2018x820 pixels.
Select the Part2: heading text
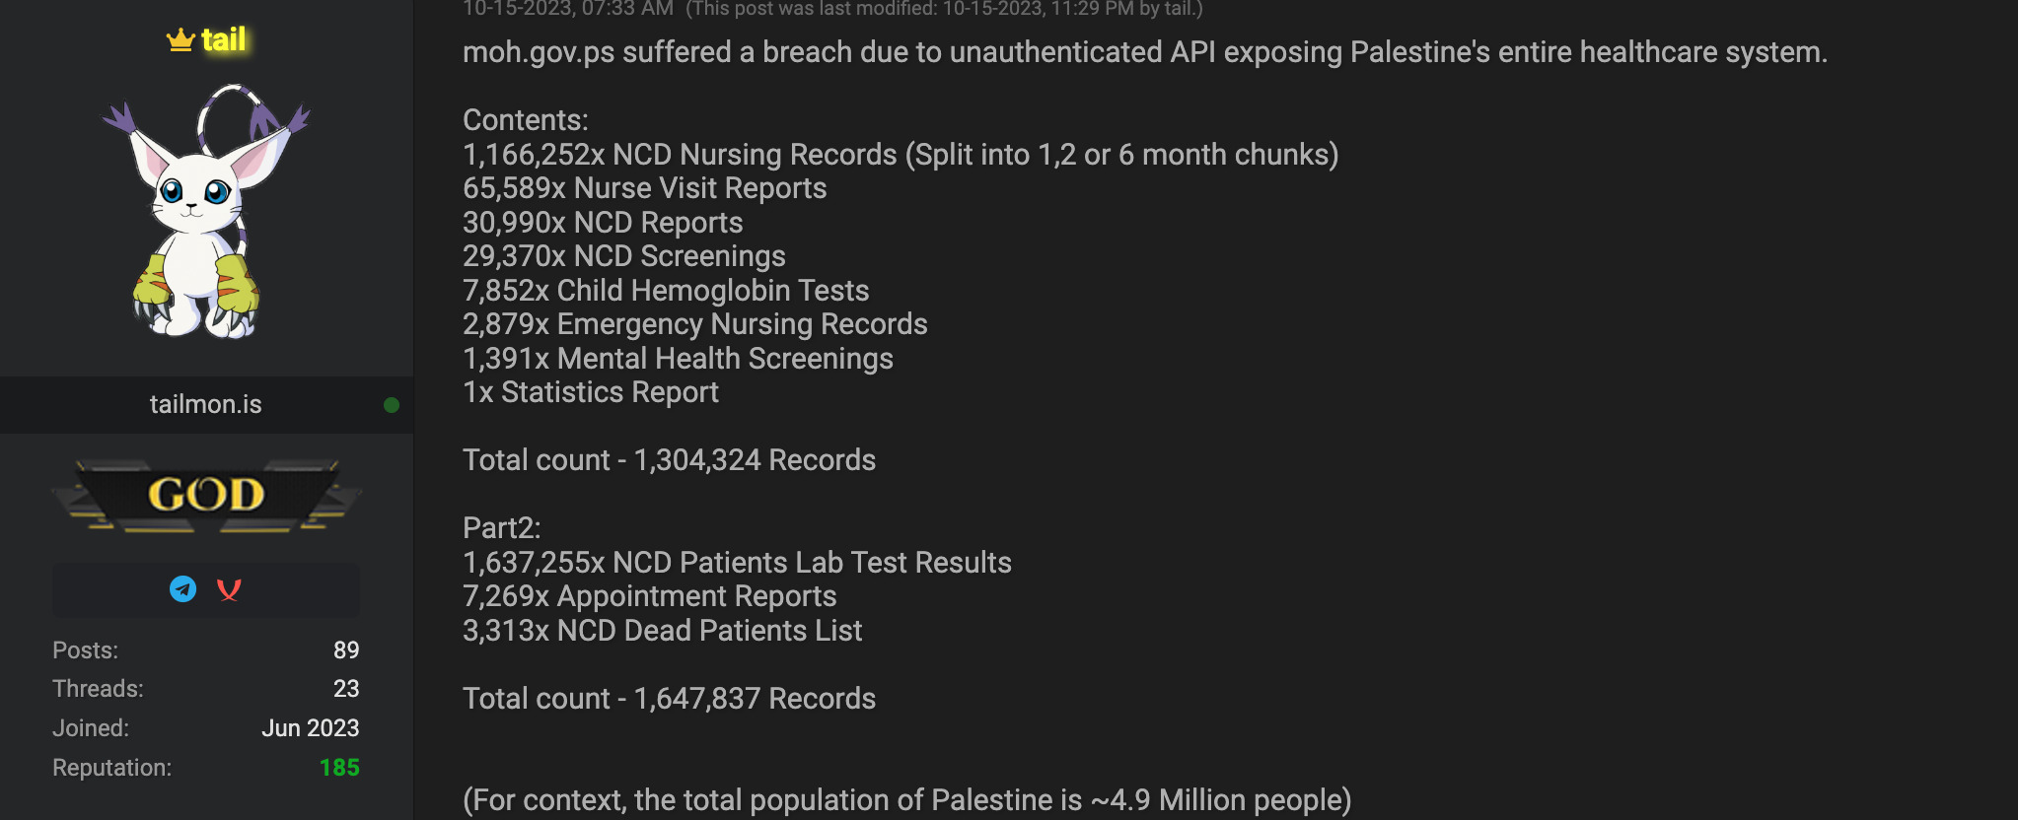coord(502,528)
